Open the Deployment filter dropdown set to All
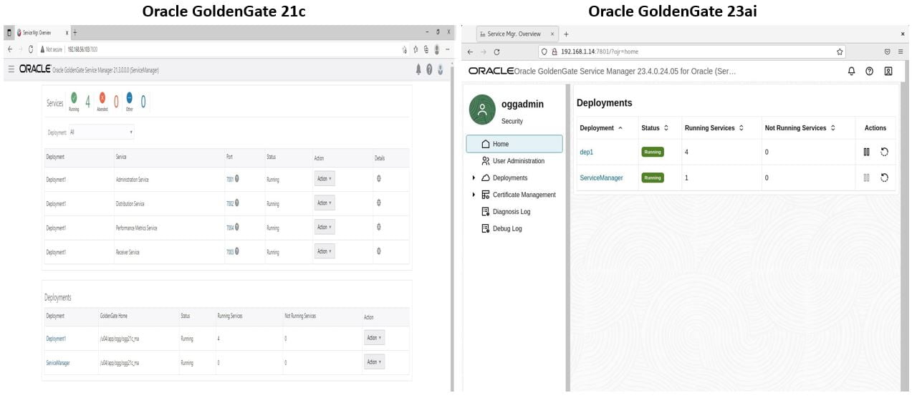Image resolution: width=912 pixels, height=398 pixels. point(101,132)
